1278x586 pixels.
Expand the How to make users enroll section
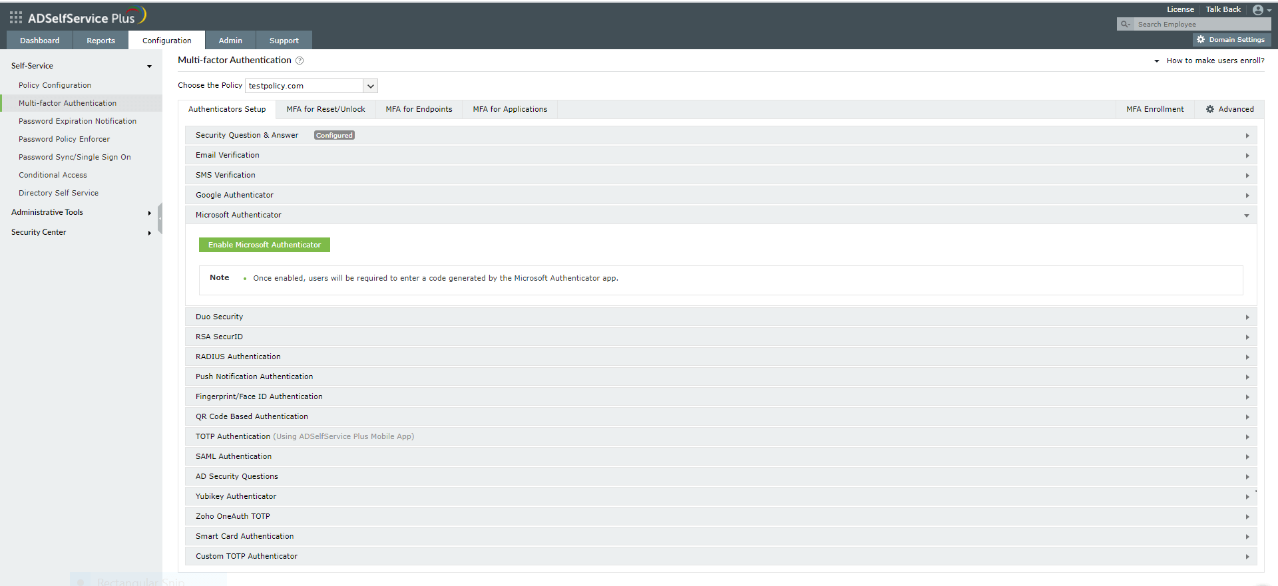click(1209, 61)
